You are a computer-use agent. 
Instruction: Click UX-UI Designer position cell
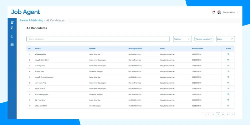tap(95, 106)
